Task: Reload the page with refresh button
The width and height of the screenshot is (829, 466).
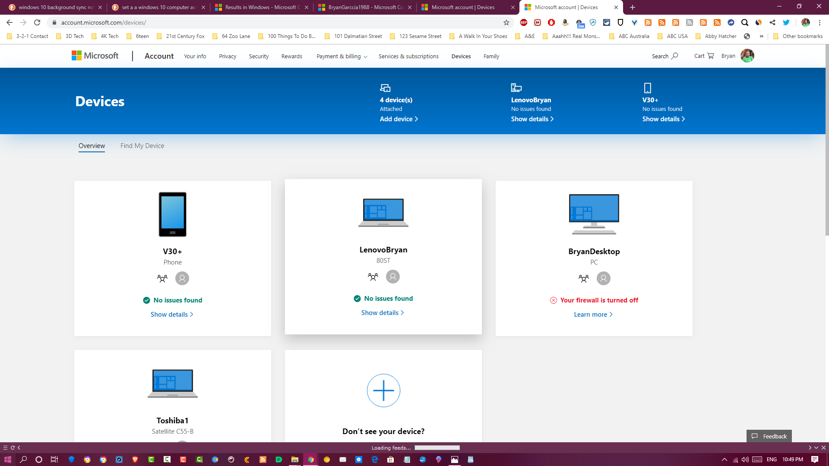Action: (x=37, y=22)
